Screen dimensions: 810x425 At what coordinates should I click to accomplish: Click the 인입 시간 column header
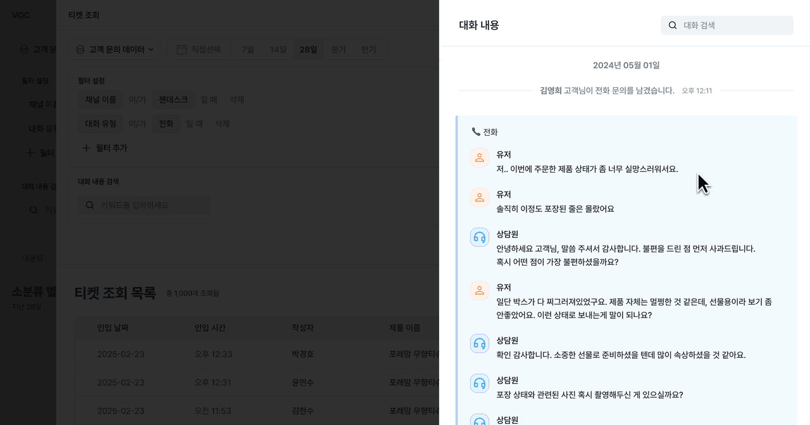click(210, 328)
